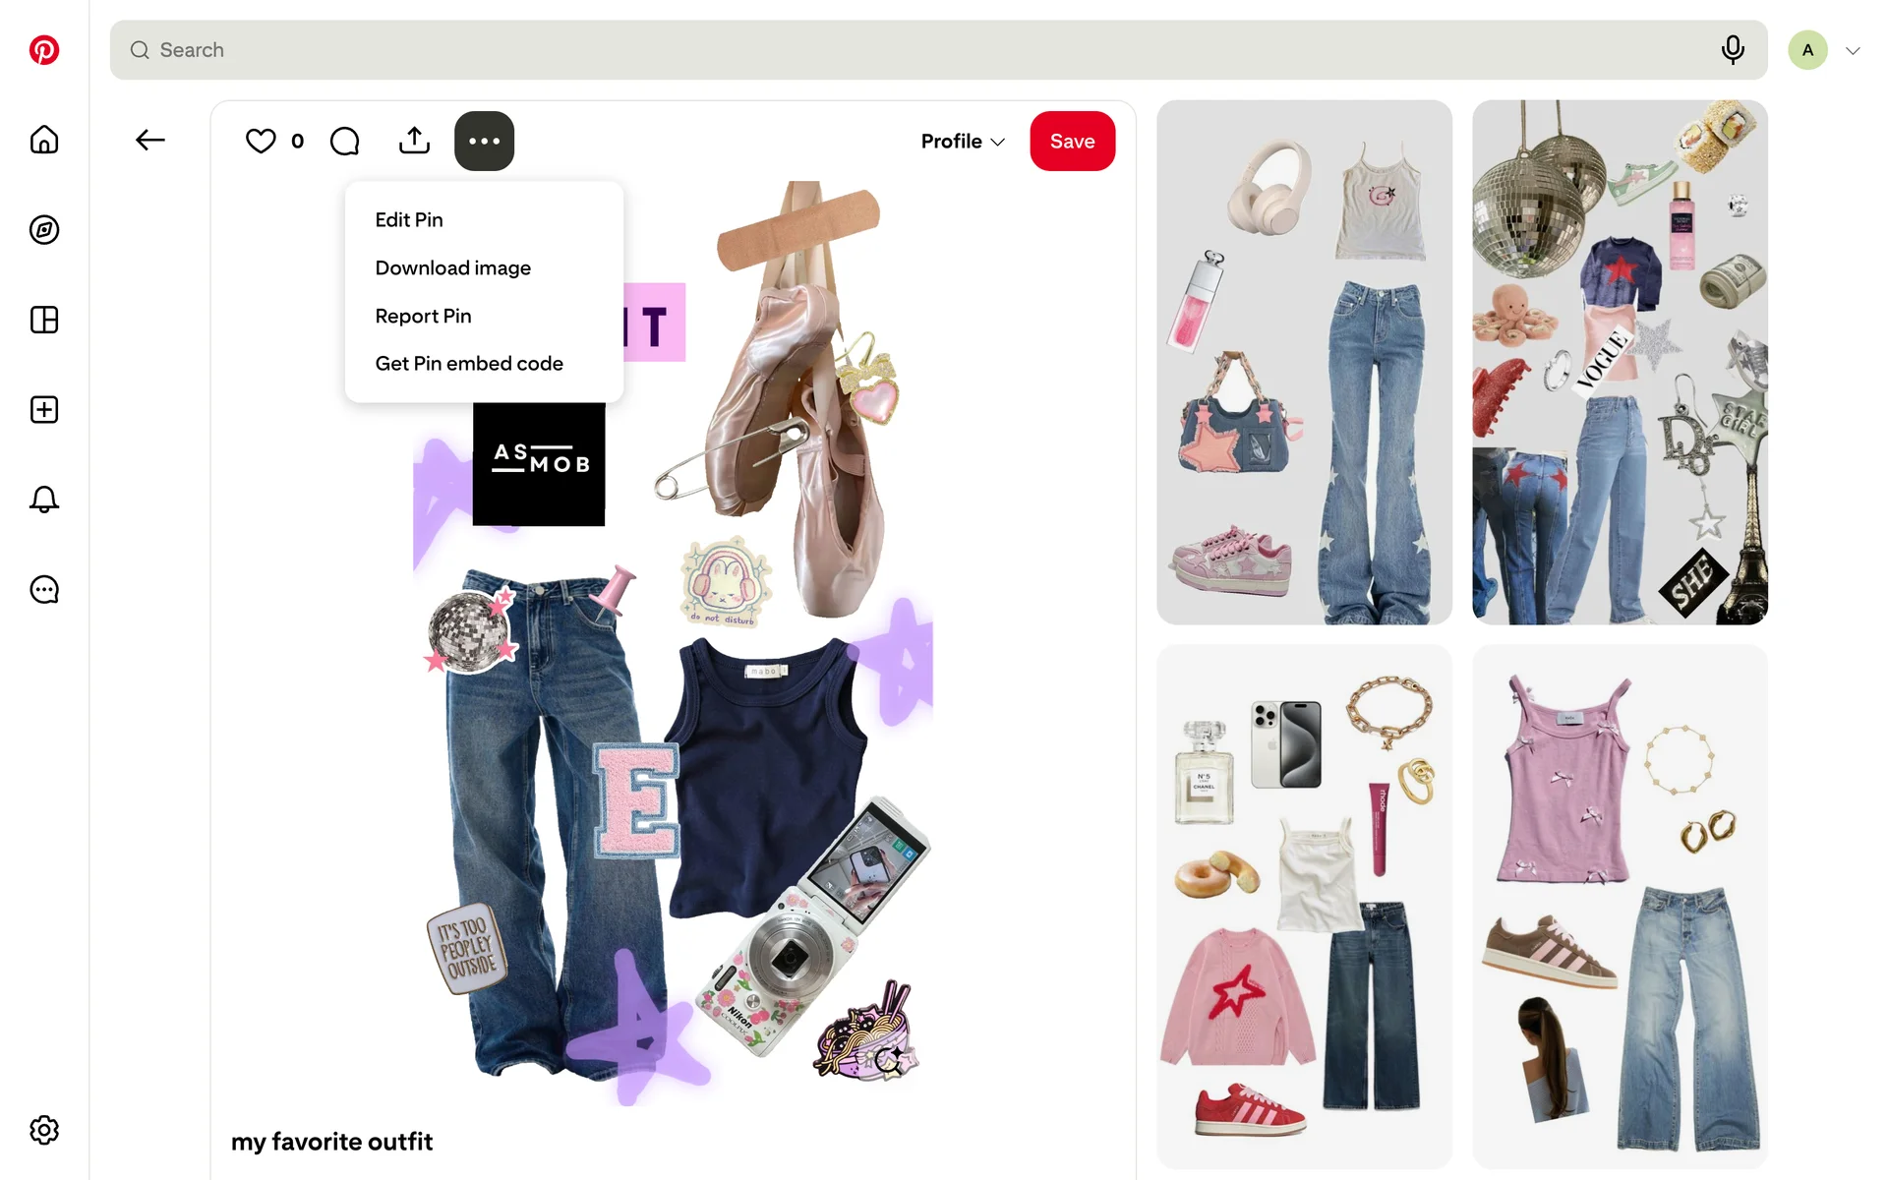
Task: Open the comments bubble icon
Action: (x=345, y=142)
